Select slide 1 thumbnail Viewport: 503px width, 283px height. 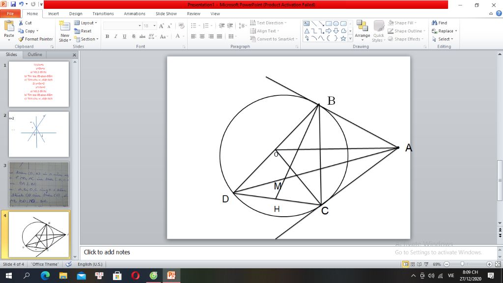39,84
